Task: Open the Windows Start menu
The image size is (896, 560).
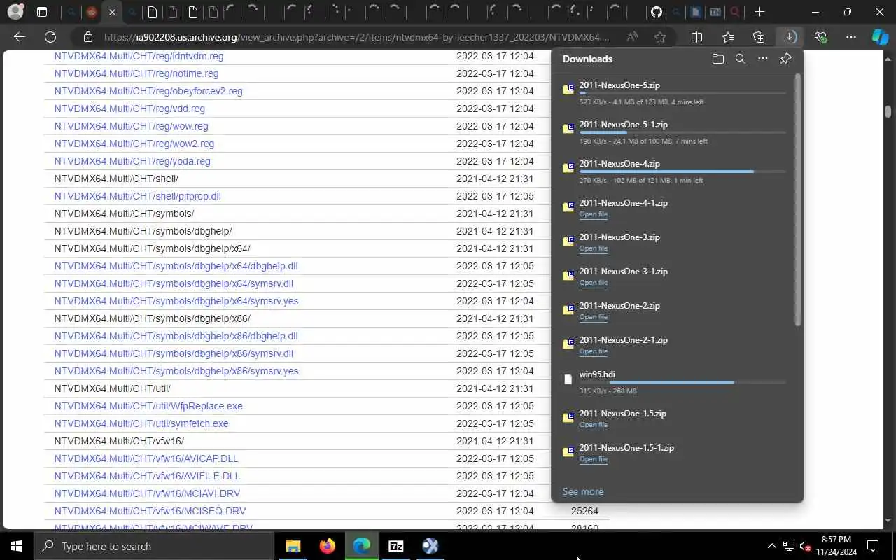Action: point(17,546)
